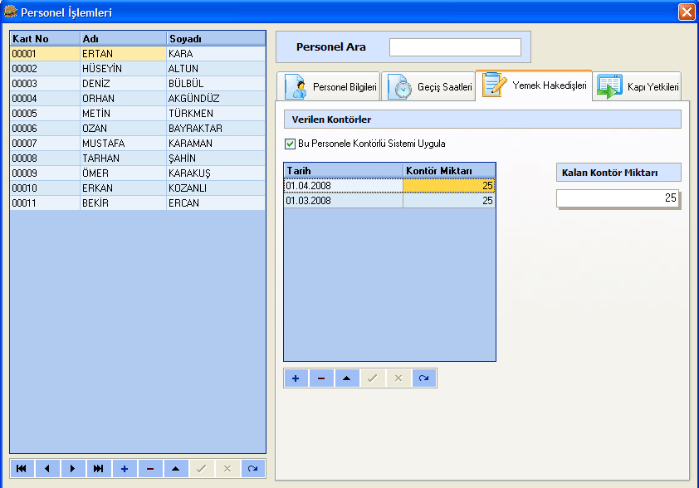The height and width of the screenshot is (488, 699).
Task: Add new personnel with plus button
Action: tap(125, 469)
